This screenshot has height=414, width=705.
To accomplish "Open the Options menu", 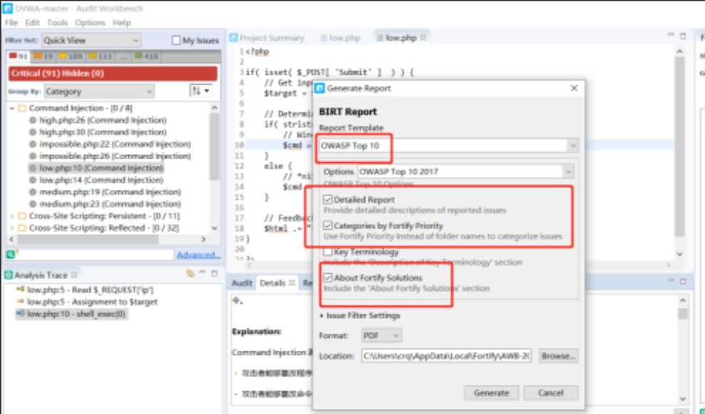I will coord(90,23).
